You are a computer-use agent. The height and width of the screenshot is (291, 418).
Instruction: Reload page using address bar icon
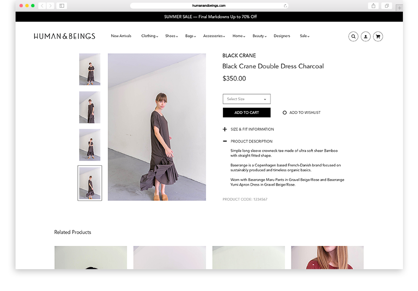tap(285, 6)
